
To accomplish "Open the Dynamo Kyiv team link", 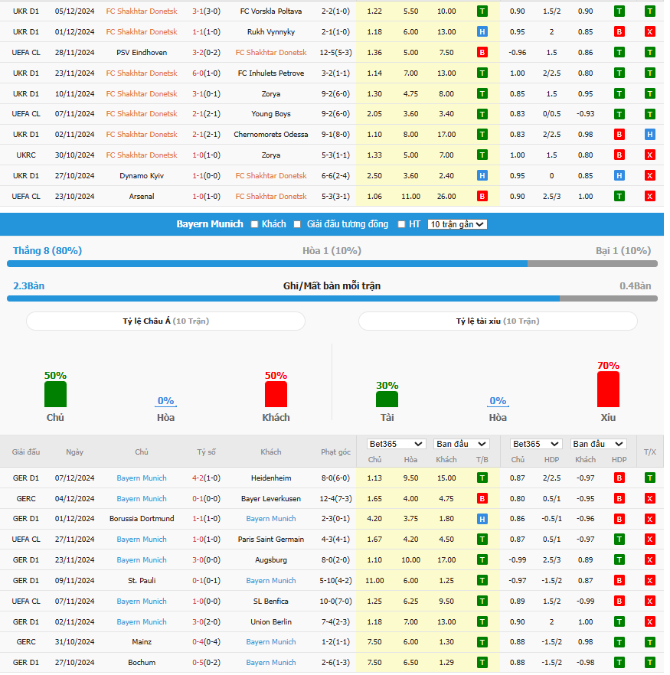I will click(142, 176).
